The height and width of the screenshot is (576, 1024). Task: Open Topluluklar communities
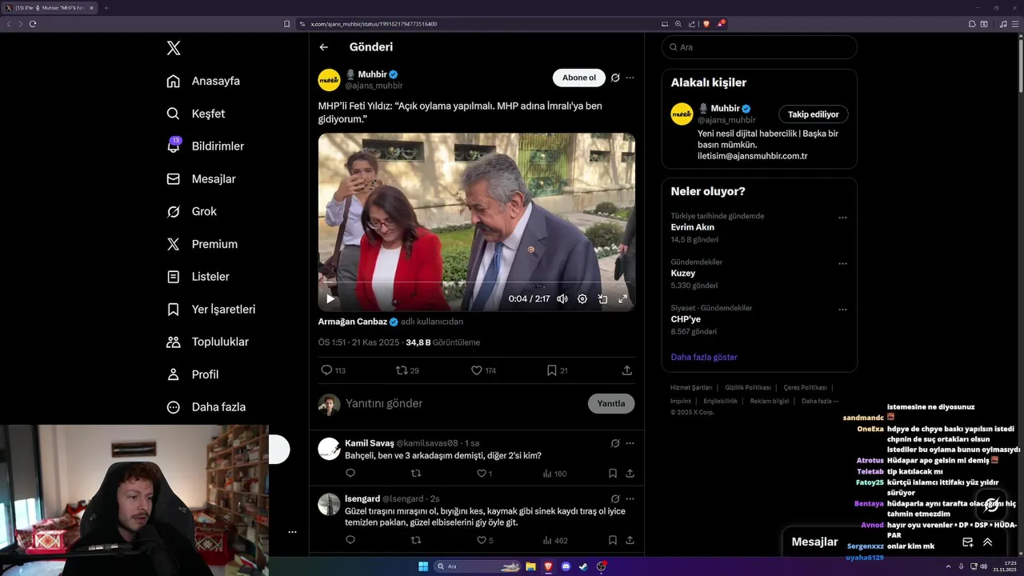coord(207,342)
